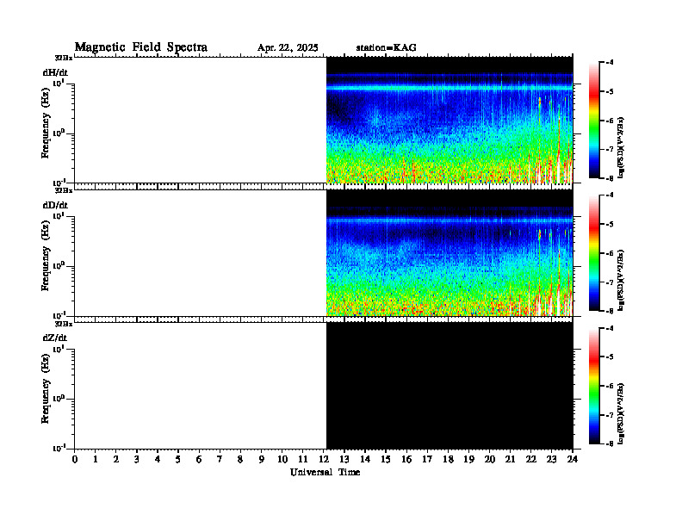Select the date "Apr. 22, 2025"
682x527 pixels.
pos(288,48)
